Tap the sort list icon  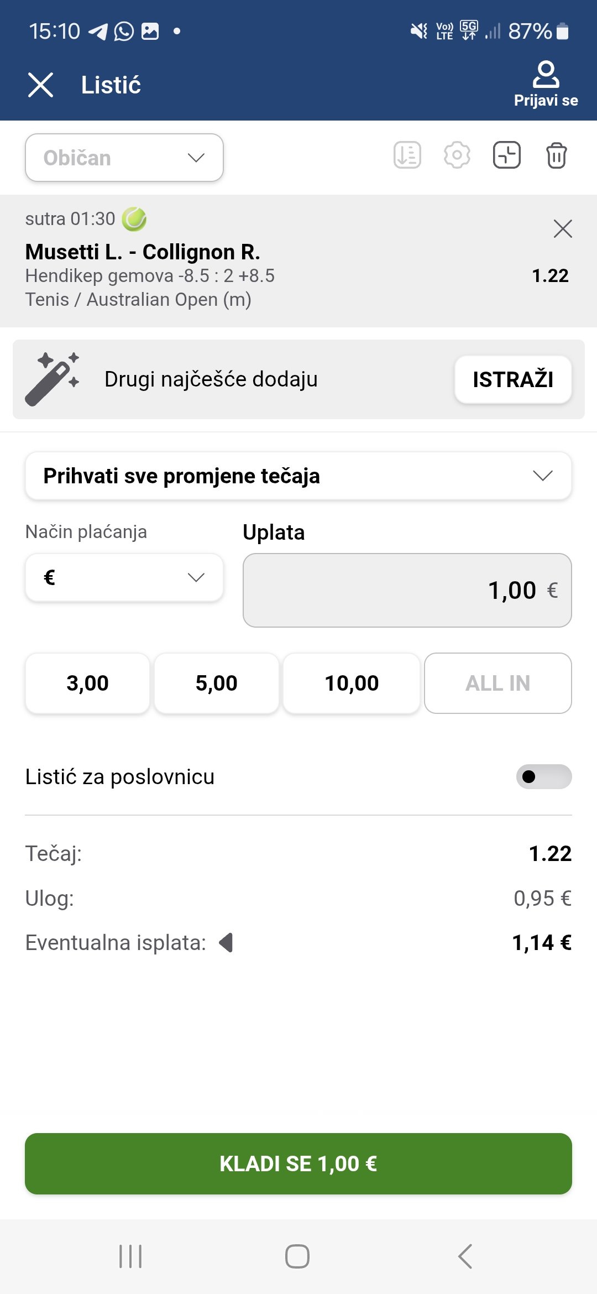(x=407, y=155)
